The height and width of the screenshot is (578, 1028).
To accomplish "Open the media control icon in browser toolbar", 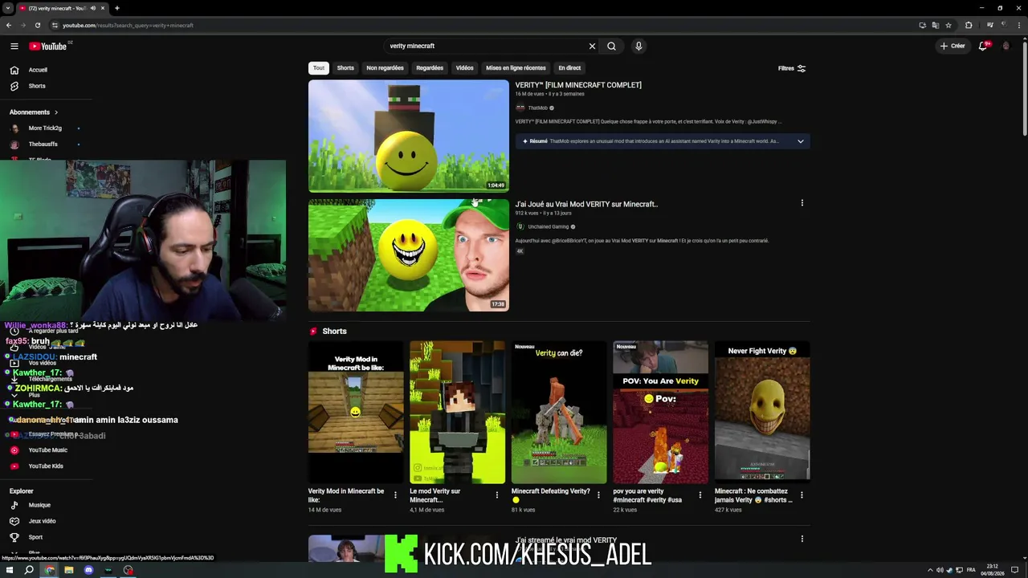I will (990, 25).
